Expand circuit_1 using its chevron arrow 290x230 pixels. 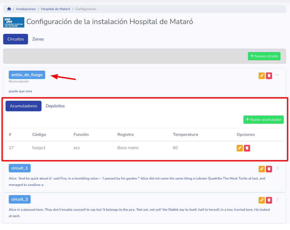[277, 168]
